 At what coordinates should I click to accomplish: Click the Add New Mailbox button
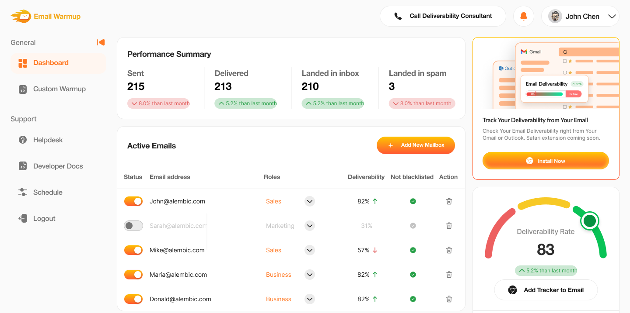point(416,145)
